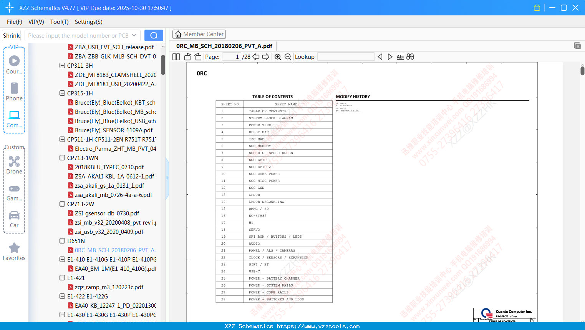Go to the next PDF page

pos(266,57)
